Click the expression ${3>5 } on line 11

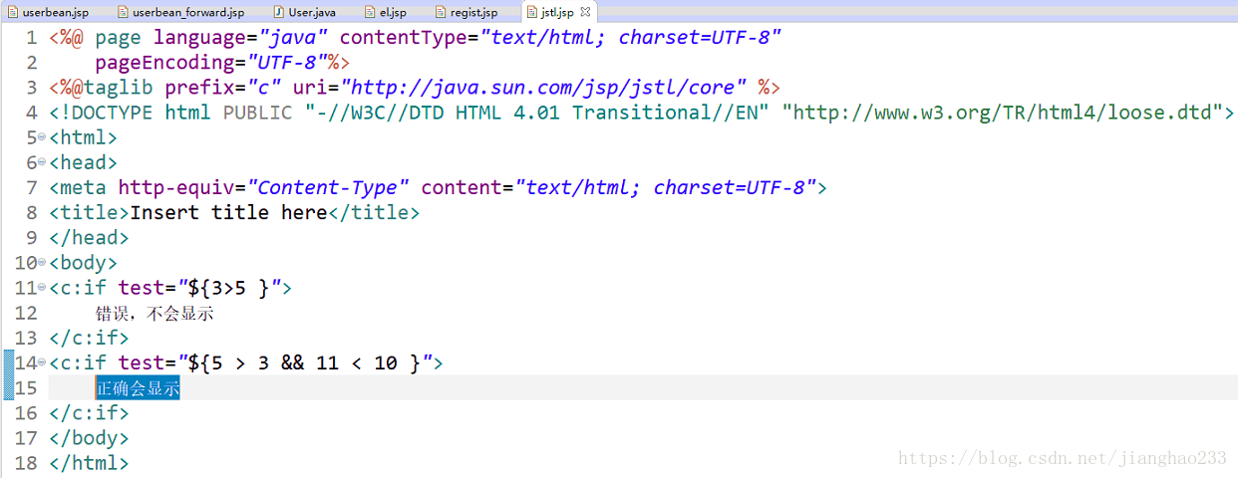click(x=228, y=289)
